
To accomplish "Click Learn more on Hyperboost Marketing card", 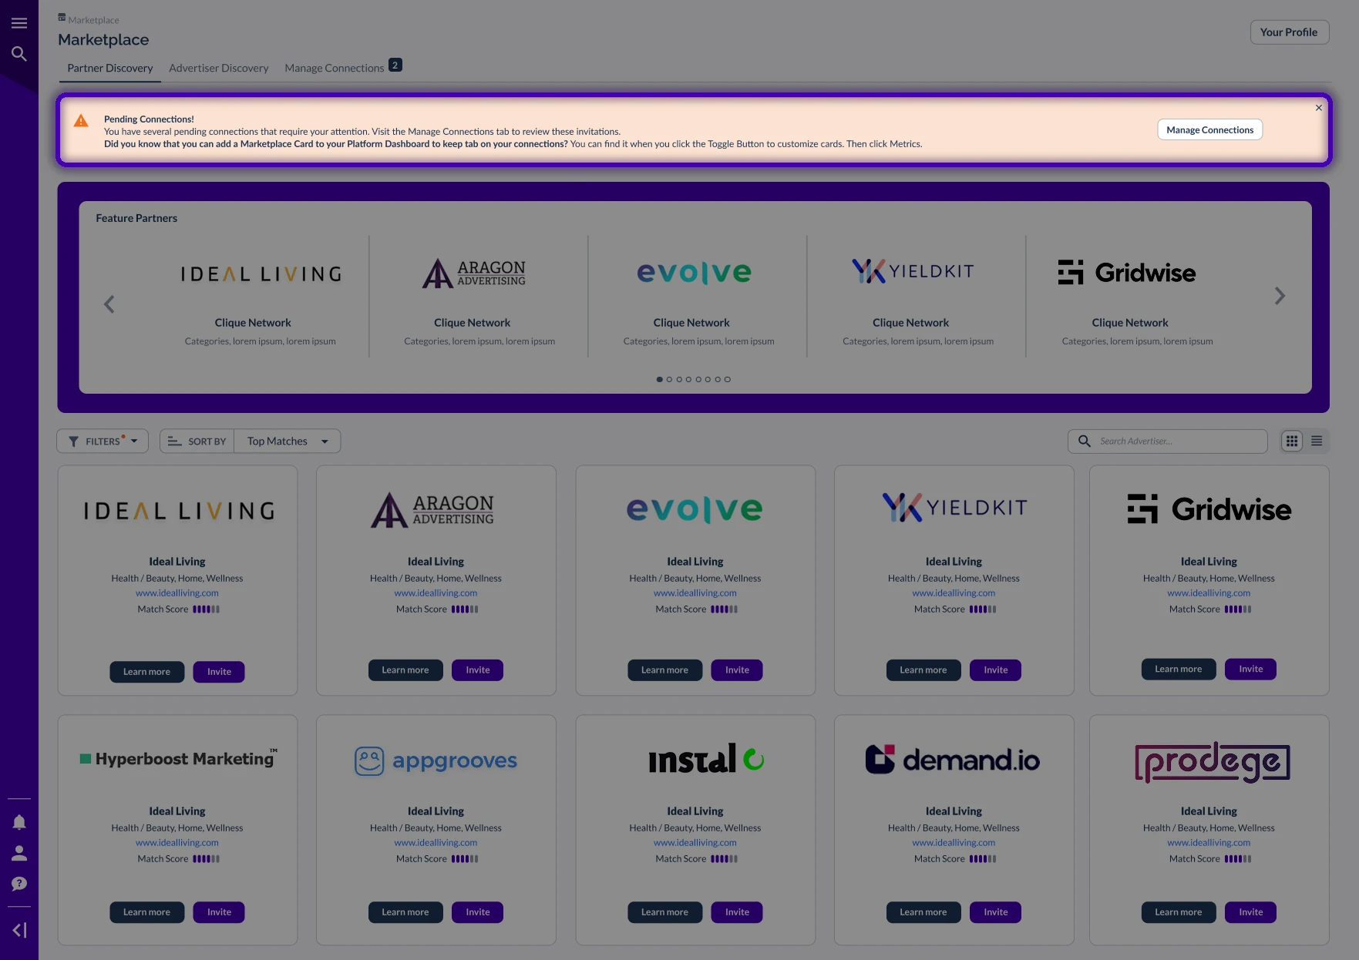I will point(146,912).
